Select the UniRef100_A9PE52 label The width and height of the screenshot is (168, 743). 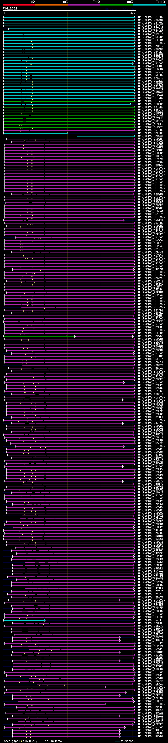tap(151, 84)
